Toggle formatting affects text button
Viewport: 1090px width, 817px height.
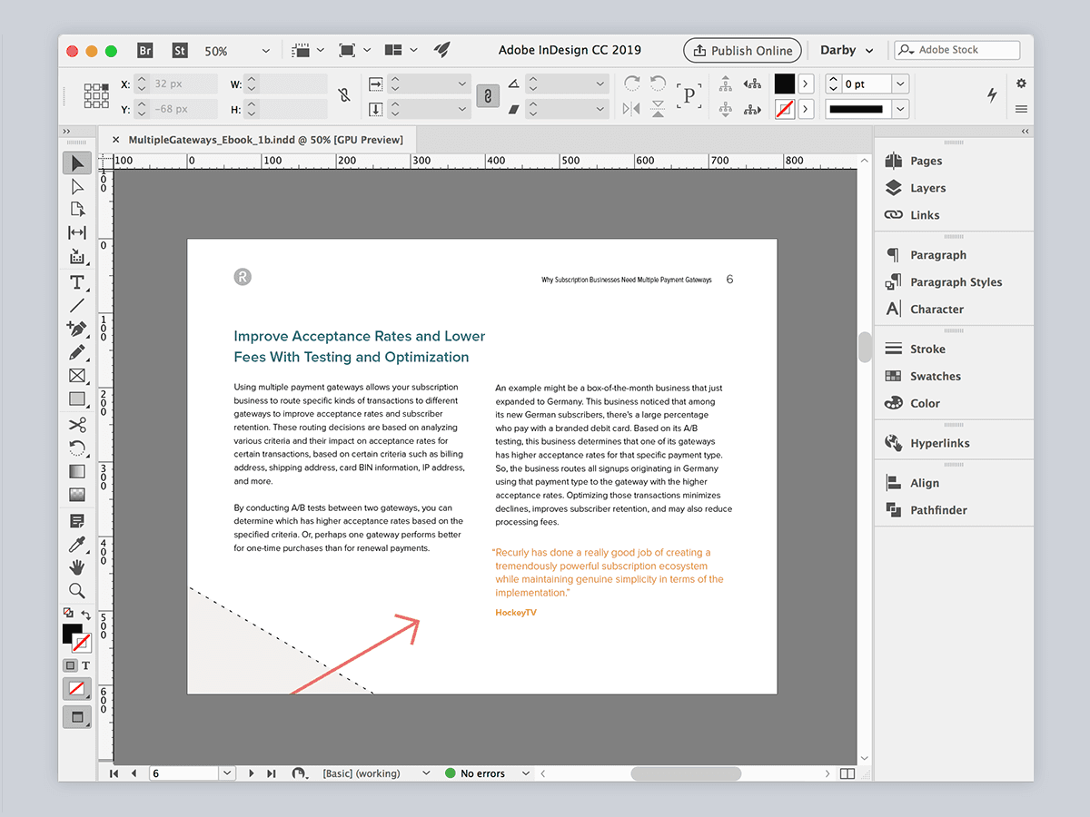(86, 665)
